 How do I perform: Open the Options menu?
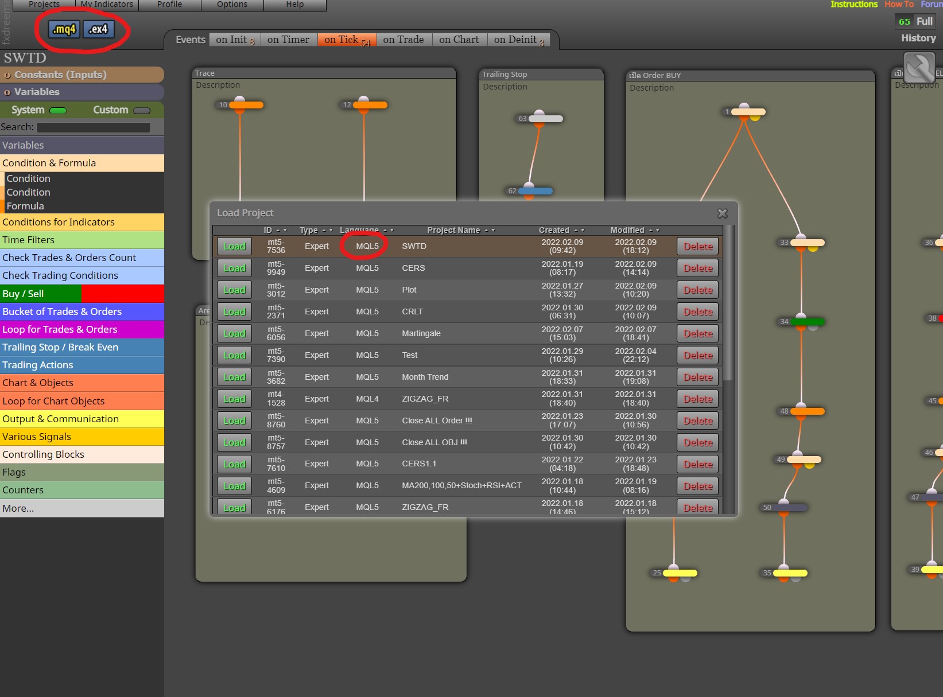point(232,5)
